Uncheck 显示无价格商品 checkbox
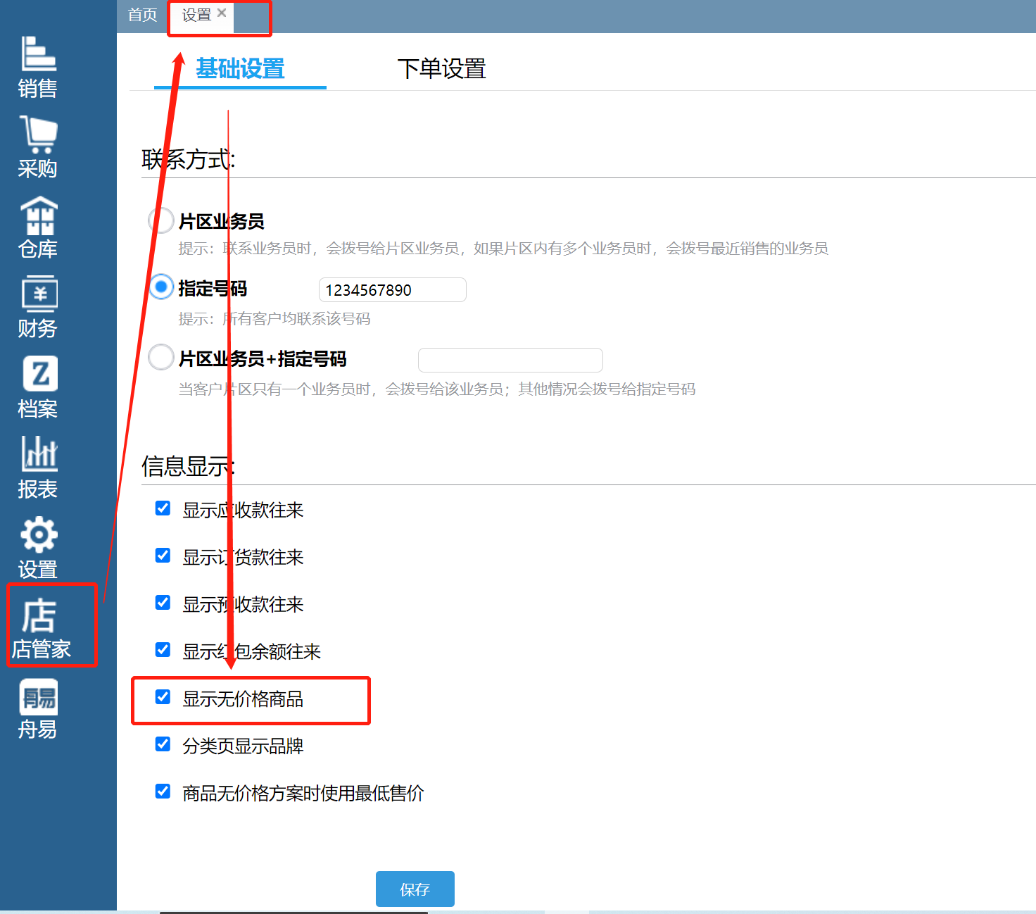 tap(163, 697)
